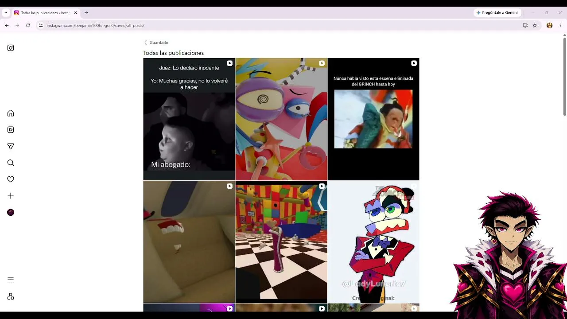
Task: Open the Chrome three-dot menu
Action: pyautogui.click(x=560, y=26)
